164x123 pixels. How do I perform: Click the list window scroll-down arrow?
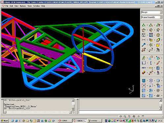73,109
